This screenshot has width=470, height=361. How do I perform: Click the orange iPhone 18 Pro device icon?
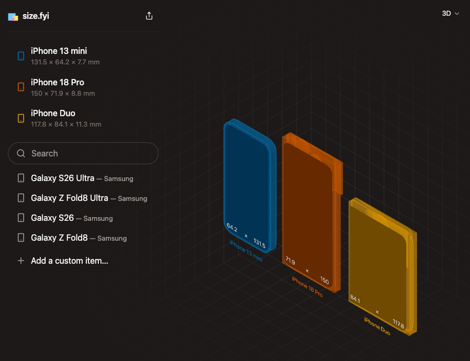point(21,87)
